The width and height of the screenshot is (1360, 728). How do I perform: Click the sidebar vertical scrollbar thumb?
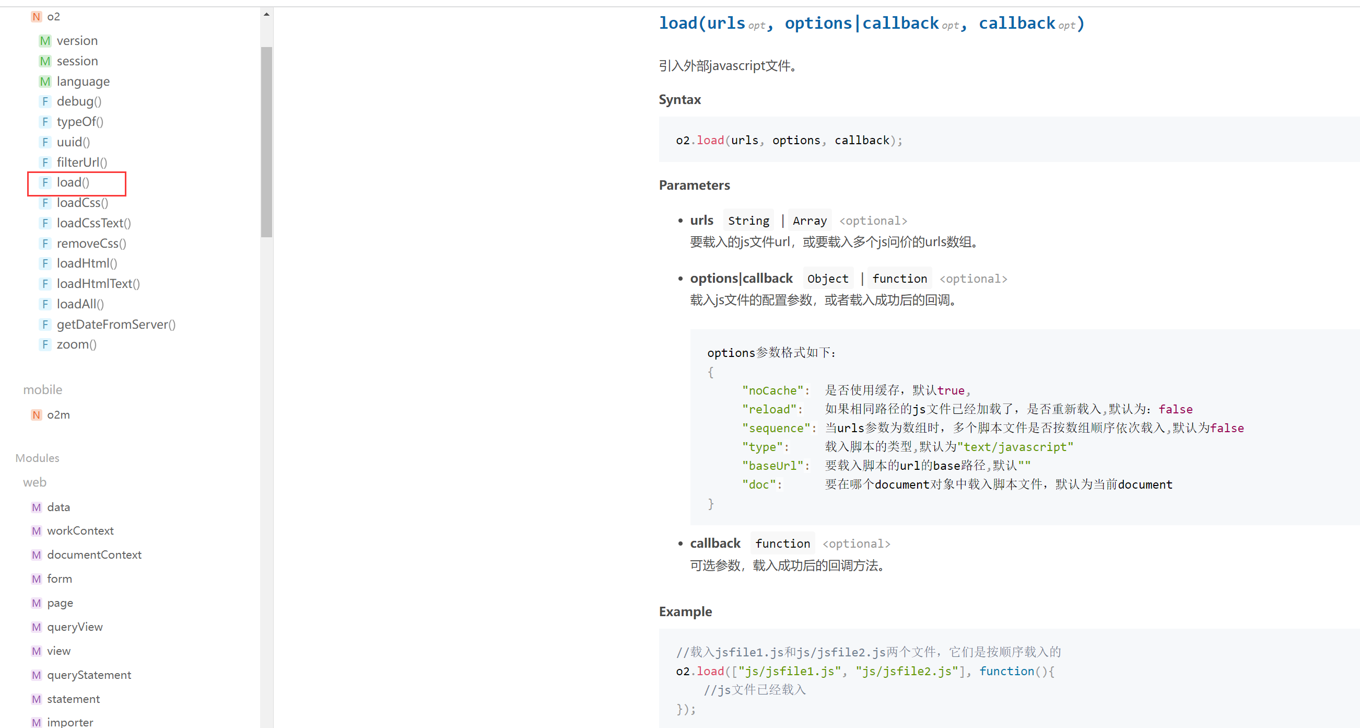pos(266,142)
